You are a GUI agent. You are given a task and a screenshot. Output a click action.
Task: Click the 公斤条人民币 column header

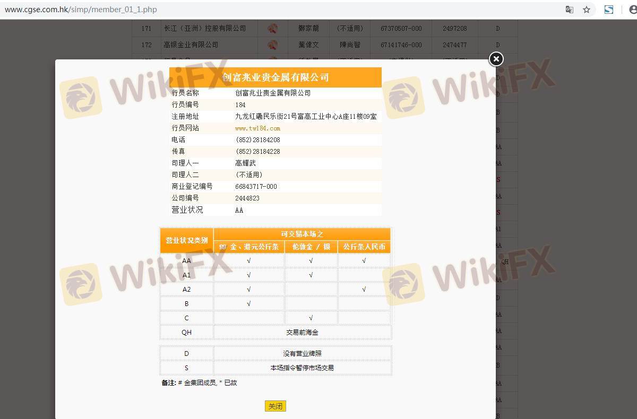(x=364, y=247)
